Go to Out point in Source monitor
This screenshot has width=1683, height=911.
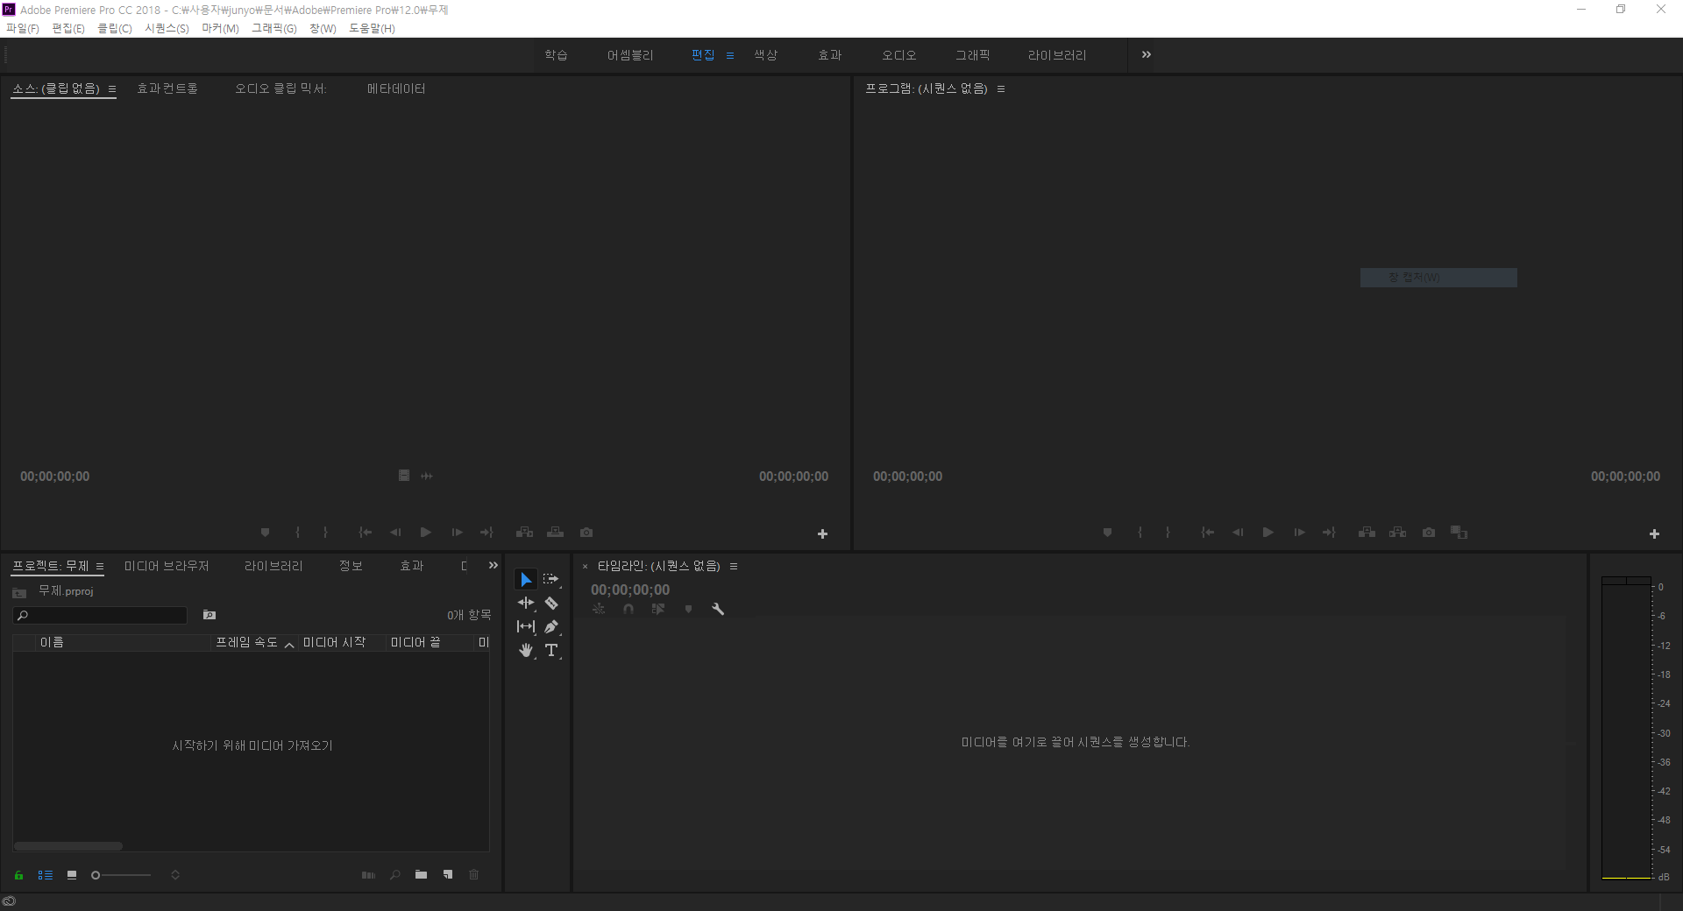[x=486, y=533]
